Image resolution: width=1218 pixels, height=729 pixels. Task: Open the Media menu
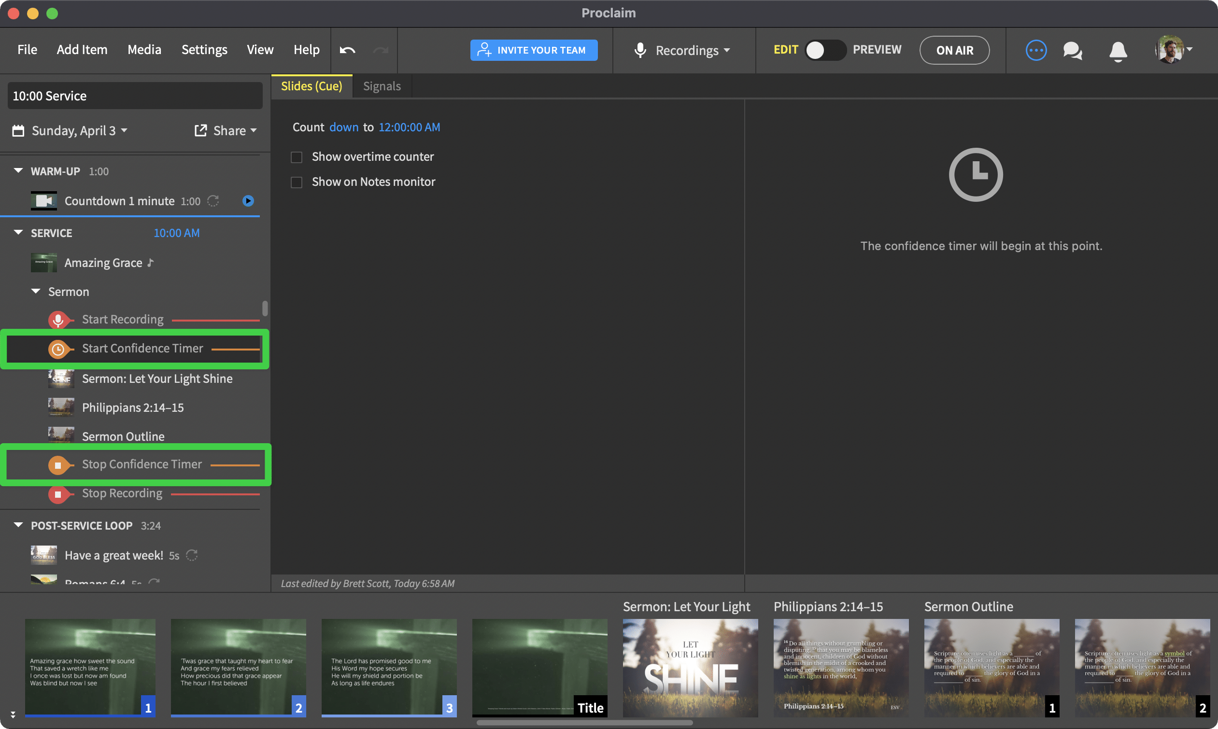pyautogui.click(x=144, y=50)
